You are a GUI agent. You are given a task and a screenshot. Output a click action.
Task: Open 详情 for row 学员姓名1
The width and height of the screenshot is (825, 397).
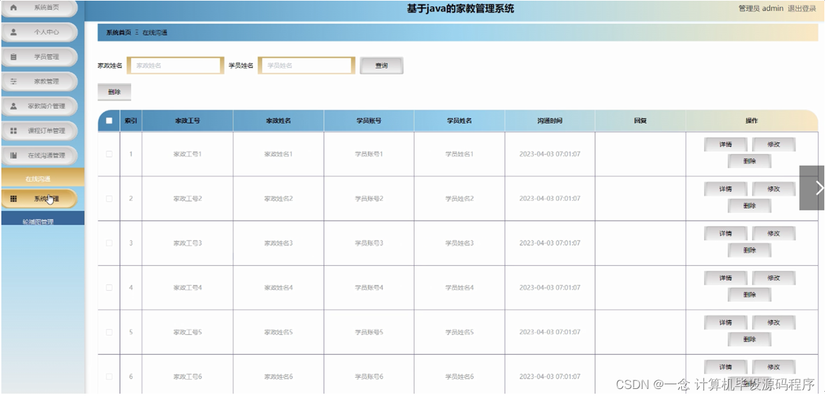(x=725, y=144)
